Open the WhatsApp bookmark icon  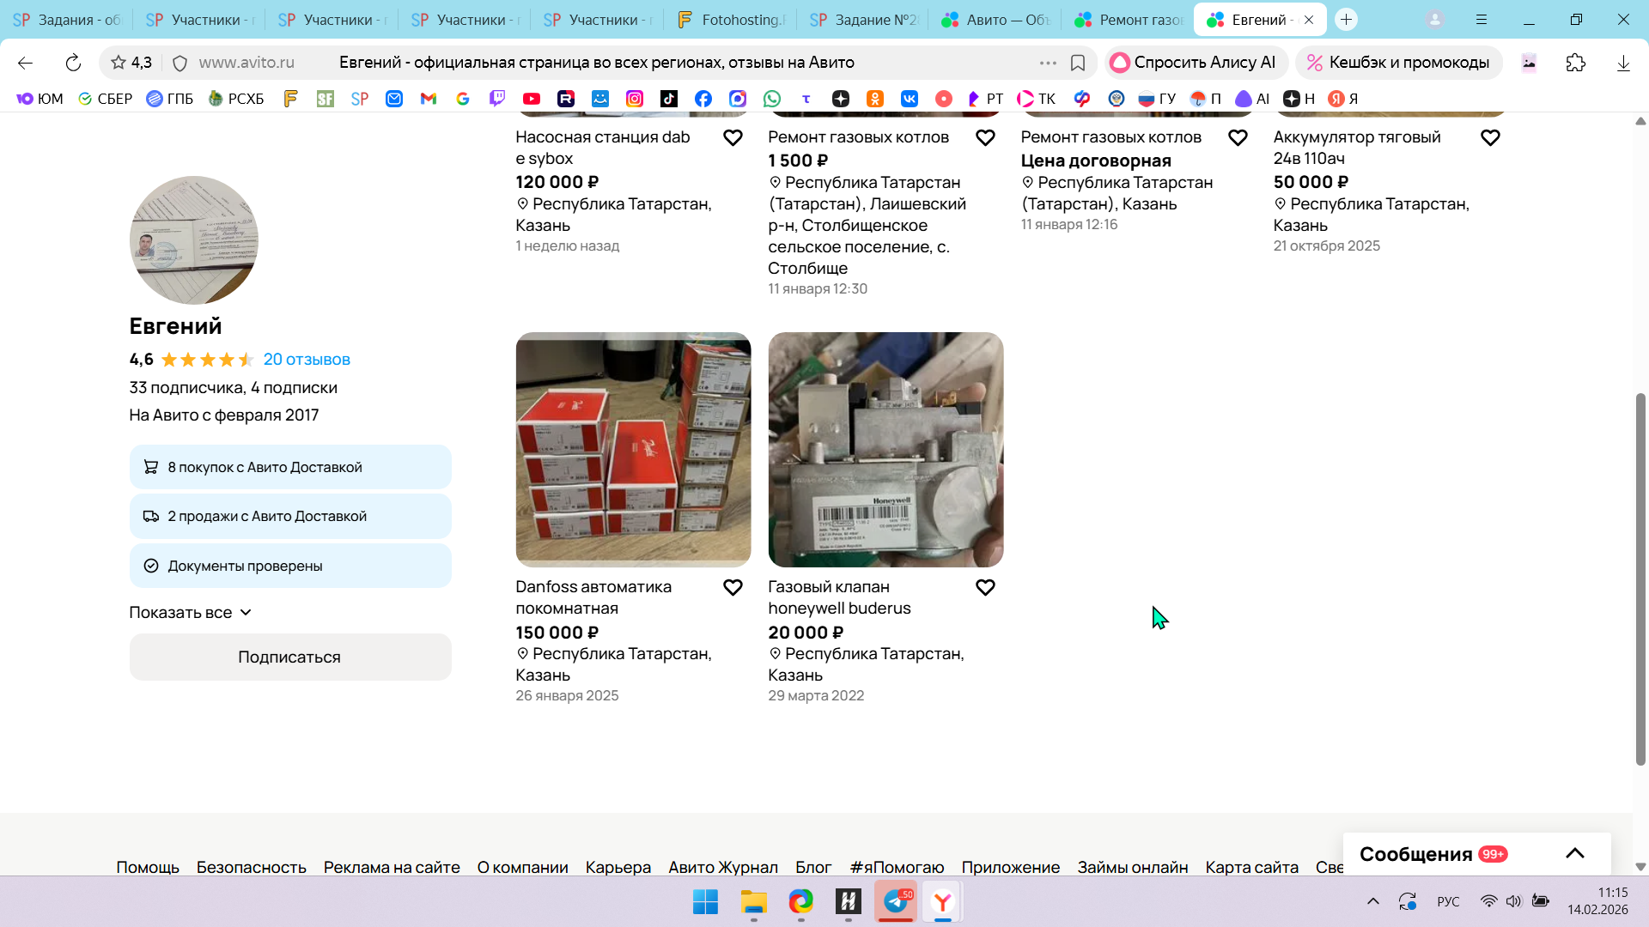(x=772, y=99)
